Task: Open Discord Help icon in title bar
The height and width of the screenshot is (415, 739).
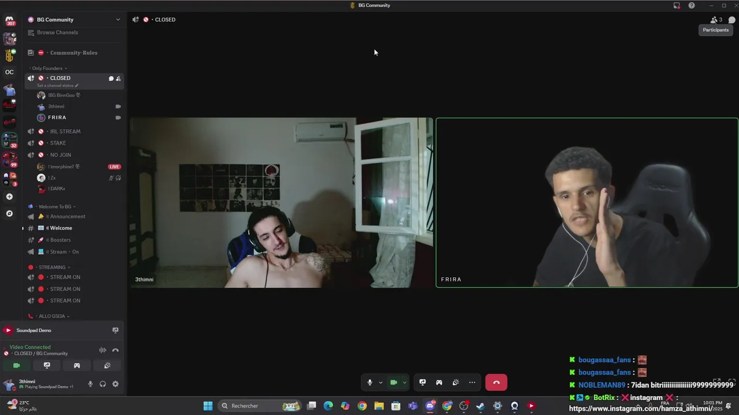Action: coord(691,5)
